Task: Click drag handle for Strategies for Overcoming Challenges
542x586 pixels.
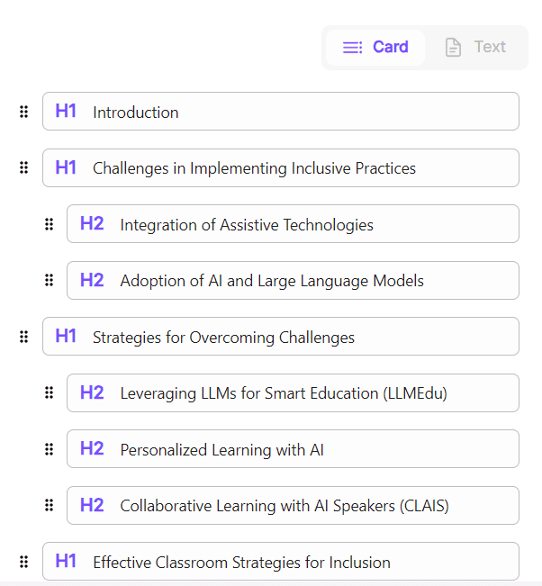Action: pyautogui.click(x=24, y=337)
